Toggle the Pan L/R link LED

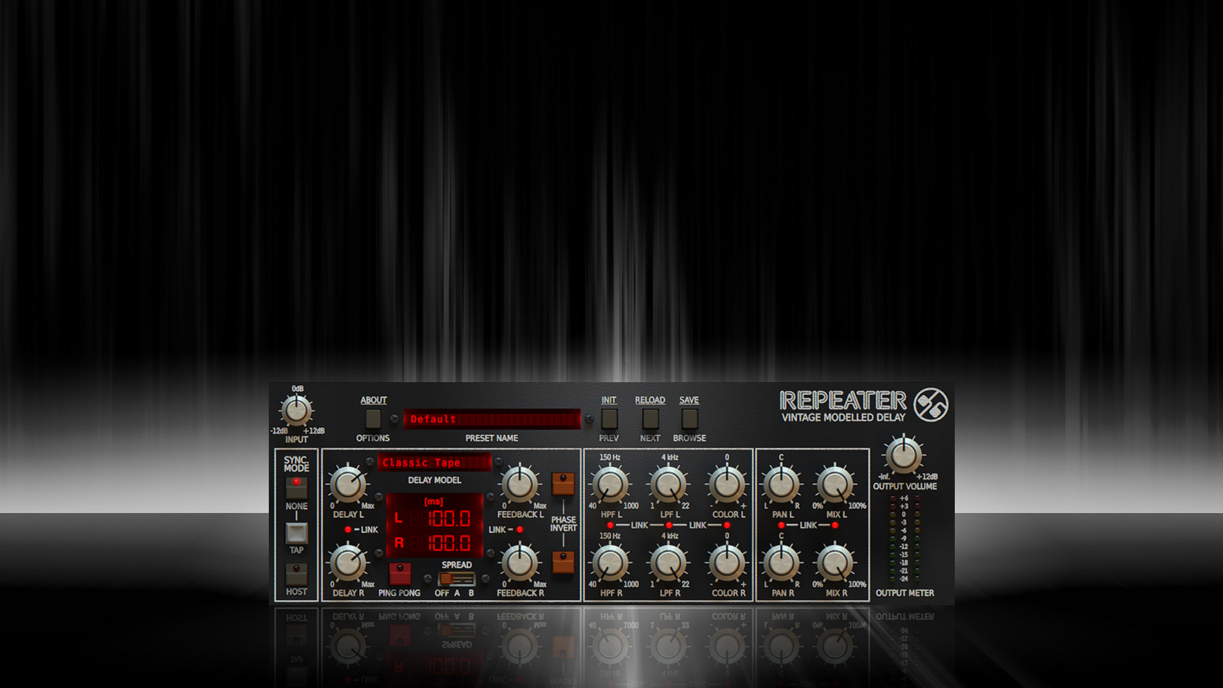pos(782,526)
